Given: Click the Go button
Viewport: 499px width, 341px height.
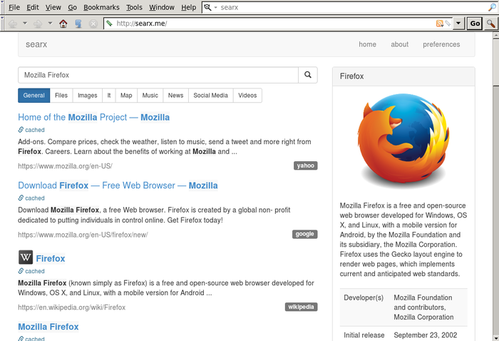Looking at the screenshot, I should point(475,24).
